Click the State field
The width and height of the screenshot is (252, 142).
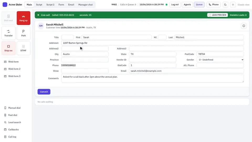click(153, 54)
